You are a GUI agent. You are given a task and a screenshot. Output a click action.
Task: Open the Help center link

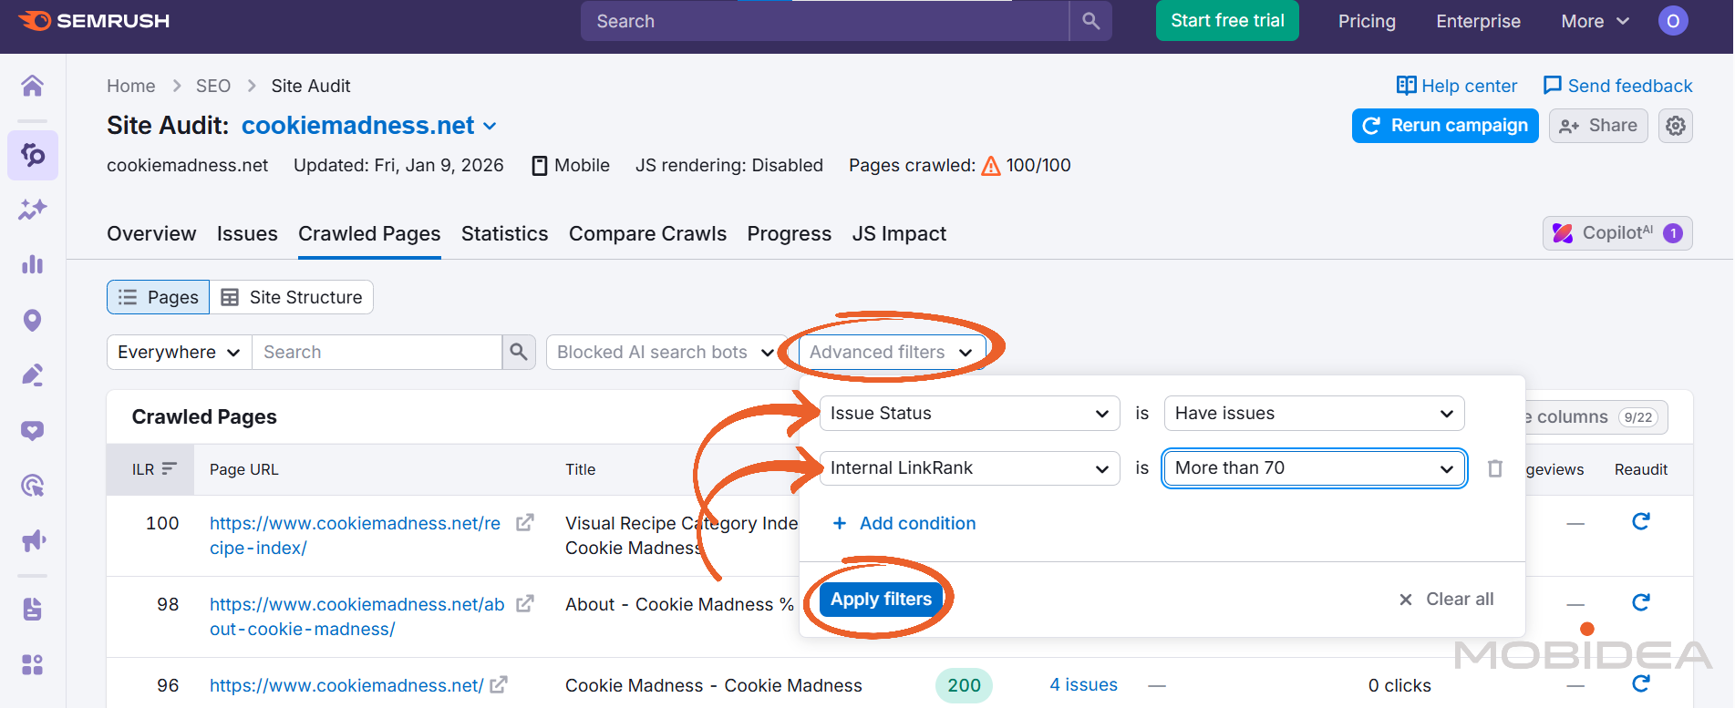pos(1457,86)
